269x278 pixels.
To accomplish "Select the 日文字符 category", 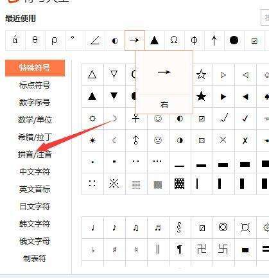I will pyautogui.click(x=35, y=206).
